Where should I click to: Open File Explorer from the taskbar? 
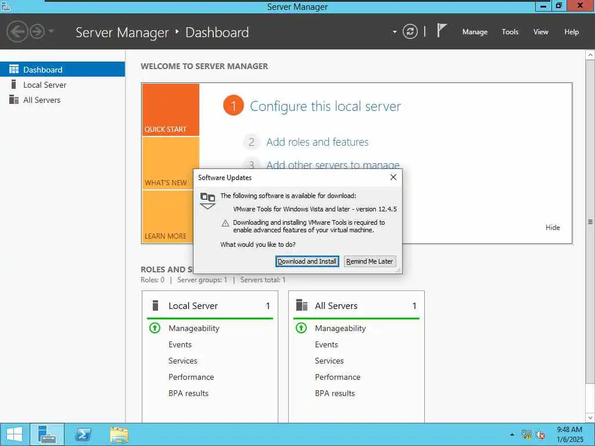coord(119,434)
